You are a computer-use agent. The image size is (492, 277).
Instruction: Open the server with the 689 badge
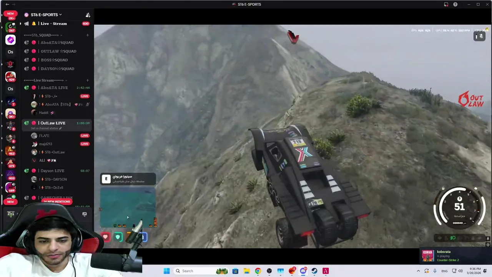coord(10,187)
